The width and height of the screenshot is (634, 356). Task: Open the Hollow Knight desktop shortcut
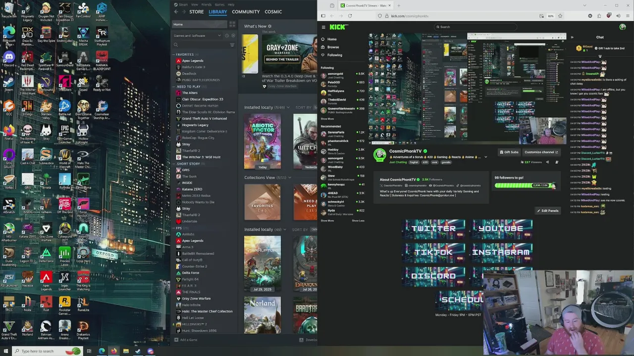[83, 134]
